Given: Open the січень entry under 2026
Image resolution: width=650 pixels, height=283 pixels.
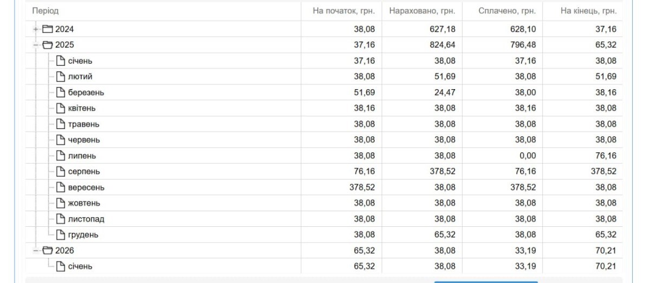Looking at the screenshot, I should tap(80, 266).
